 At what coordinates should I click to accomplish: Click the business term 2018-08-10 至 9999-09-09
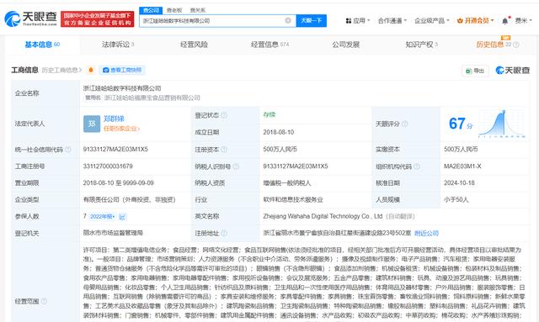(118, 183)
